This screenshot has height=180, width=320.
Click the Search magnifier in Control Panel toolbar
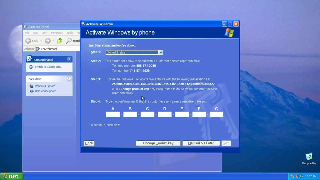pos(68,41)
